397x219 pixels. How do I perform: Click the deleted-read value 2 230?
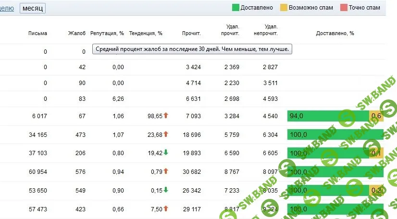[x=232, y=83]
